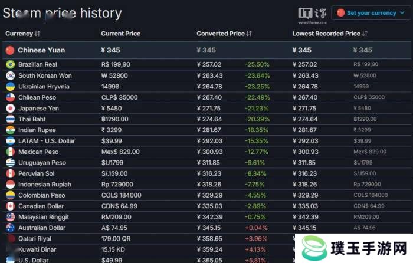Click the China flag in currency selector
Screen dimensions: 413x263
pyautogui.click(x=340, y=12)
